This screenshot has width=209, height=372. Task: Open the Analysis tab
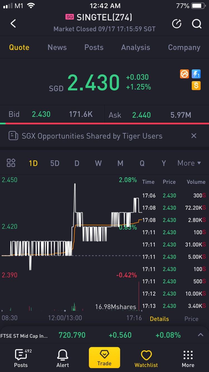(136, 47)
